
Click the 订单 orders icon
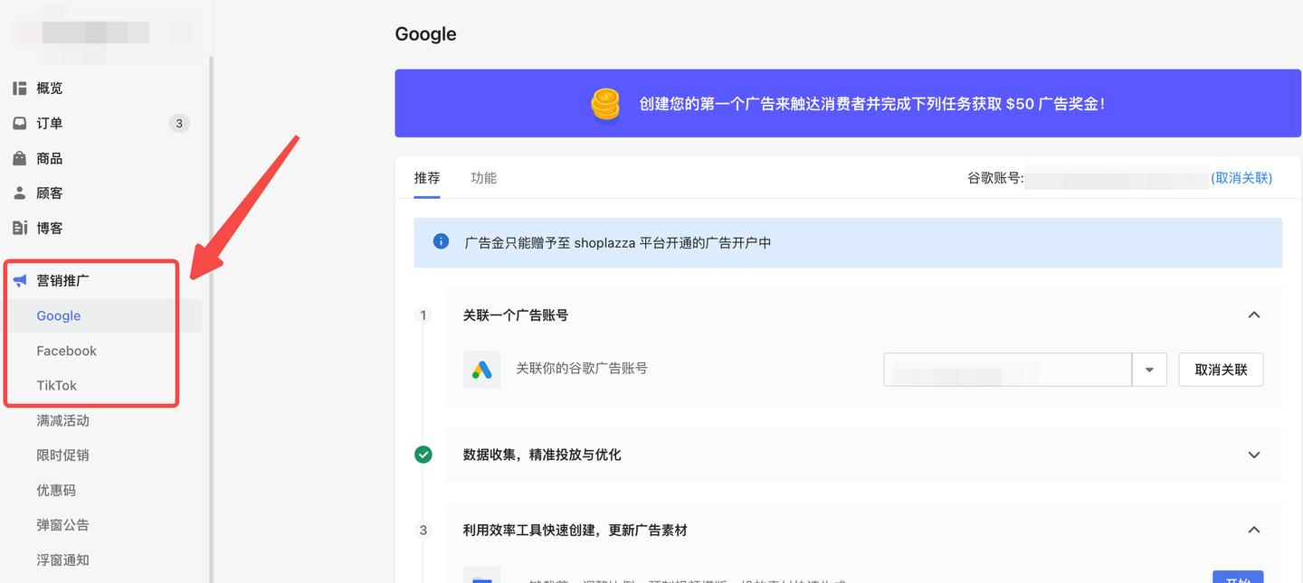[x=20, y=123]
